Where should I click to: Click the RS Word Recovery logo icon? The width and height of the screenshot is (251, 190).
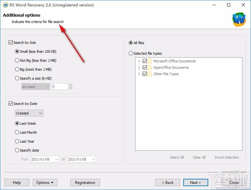point(239,20)
